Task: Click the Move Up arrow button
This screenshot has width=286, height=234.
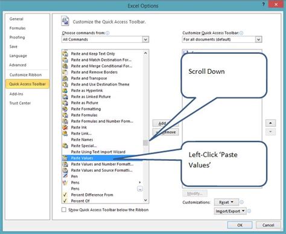Action: point(270,123)
